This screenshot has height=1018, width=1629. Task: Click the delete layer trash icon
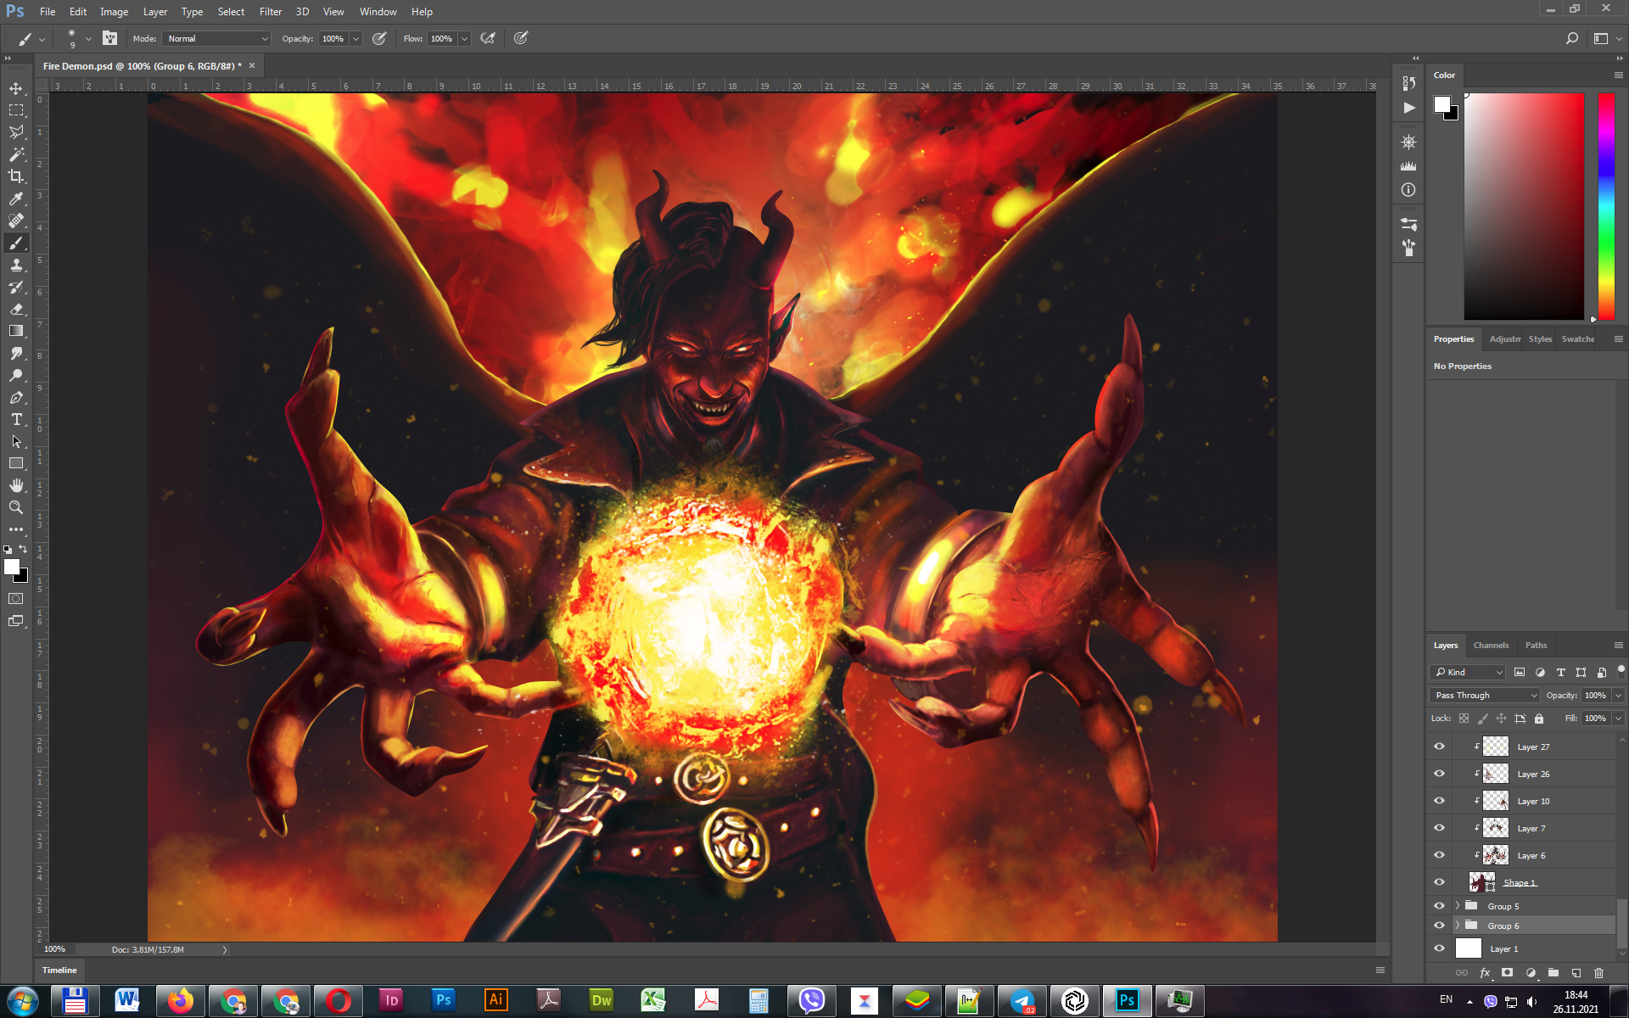1599,973
